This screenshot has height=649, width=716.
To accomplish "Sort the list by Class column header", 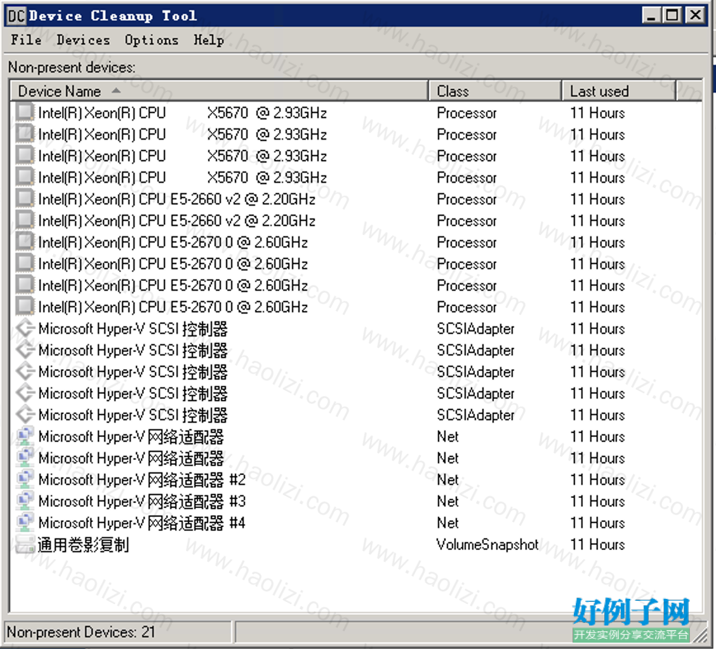I will pyautogui.click(x=495, y=91).
